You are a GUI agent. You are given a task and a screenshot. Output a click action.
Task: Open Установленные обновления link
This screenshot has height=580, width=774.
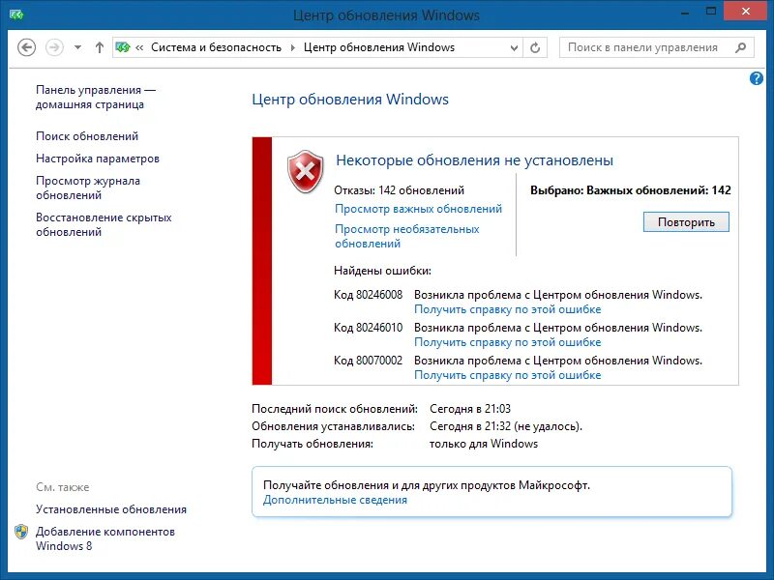pyautogui.click(x=111, y=509)
